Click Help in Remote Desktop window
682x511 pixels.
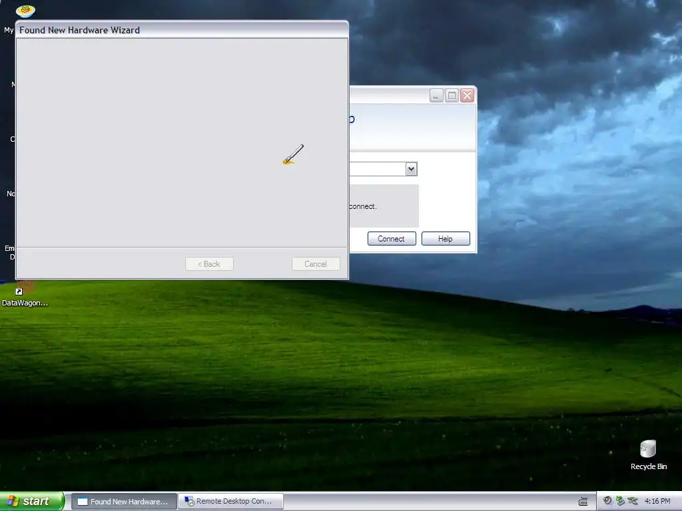click(x=446, y=239)
